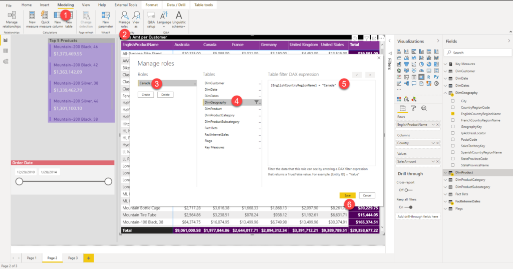Open Manage relationships in the ribbon
Screen dimensions: 513x269
tap(12, 20)
